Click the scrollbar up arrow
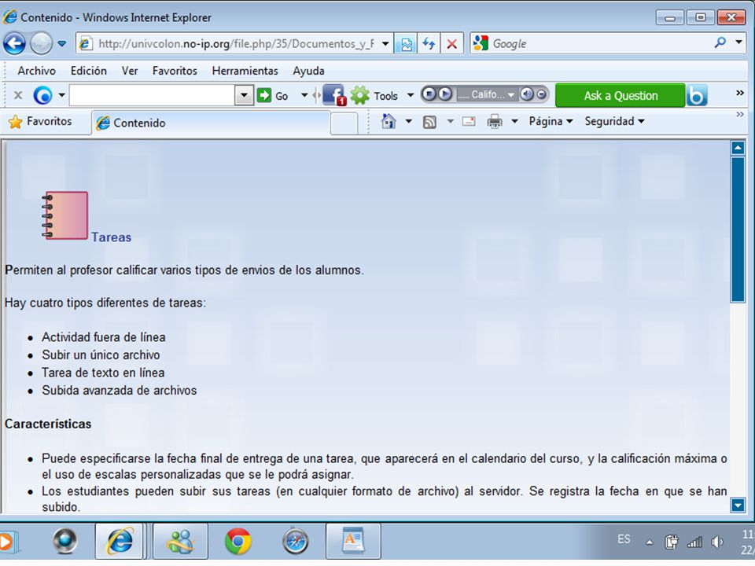Screen dimensions: 755x566 click(x=738, y=148)
